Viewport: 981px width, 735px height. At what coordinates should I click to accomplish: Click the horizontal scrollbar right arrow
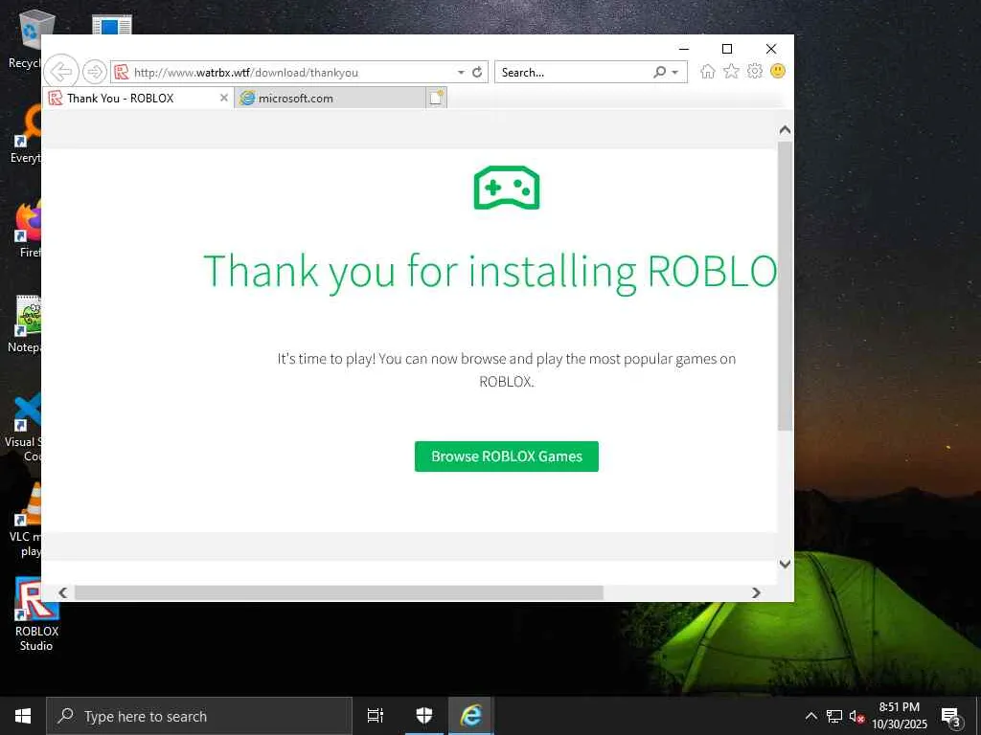click(757, 592)
